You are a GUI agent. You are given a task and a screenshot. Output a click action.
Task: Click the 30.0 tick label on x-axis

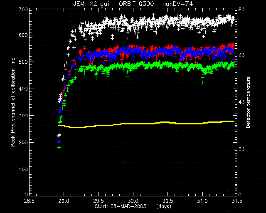click(133, 201)
